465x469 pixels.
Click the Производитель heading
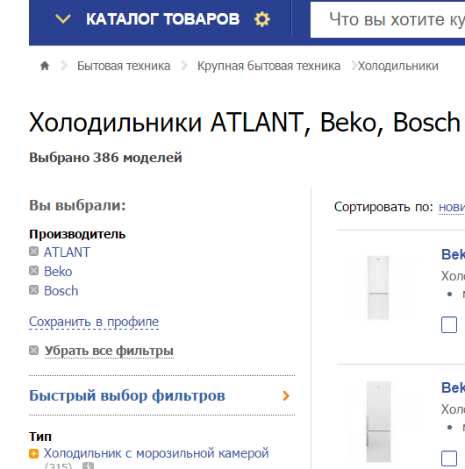point(77,234)
